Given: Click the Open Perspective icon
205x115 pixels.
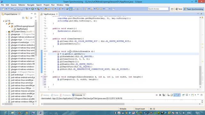Looking at the screenshot, I should click(x=172, y=9).
